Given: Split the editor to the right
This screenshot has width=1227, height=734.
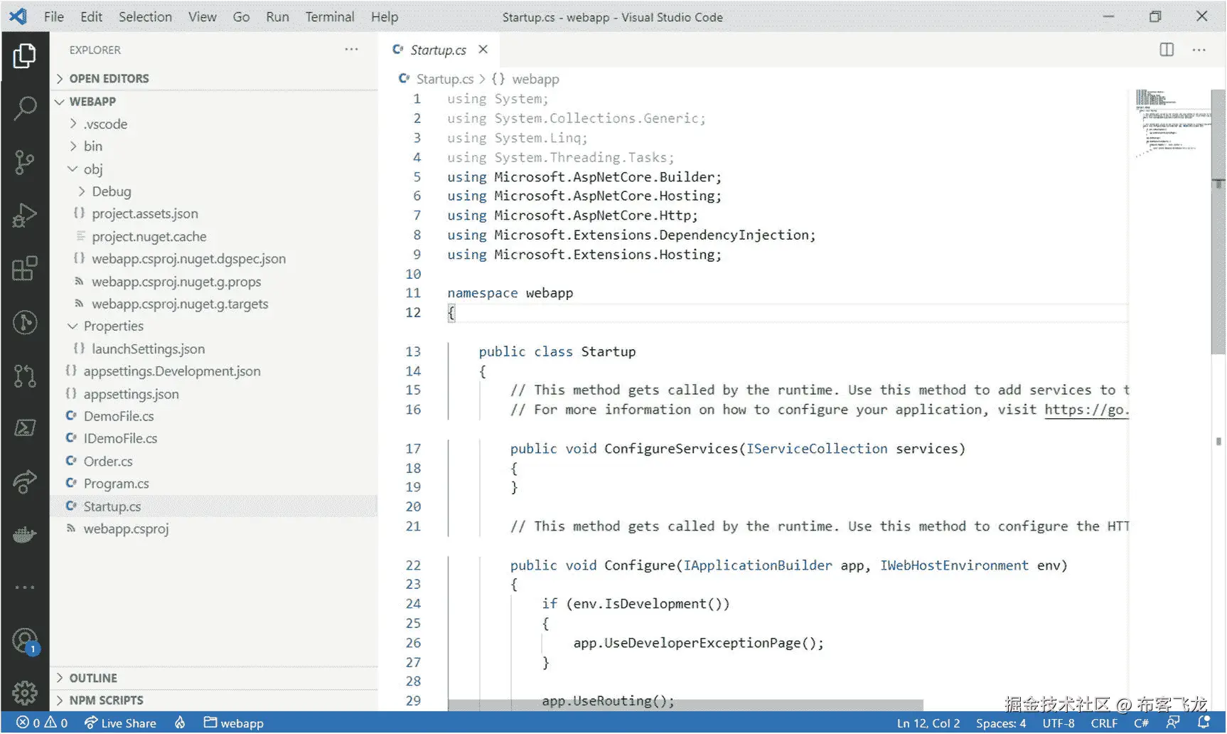Looking at the screenshot, I should pos(1167,49).
